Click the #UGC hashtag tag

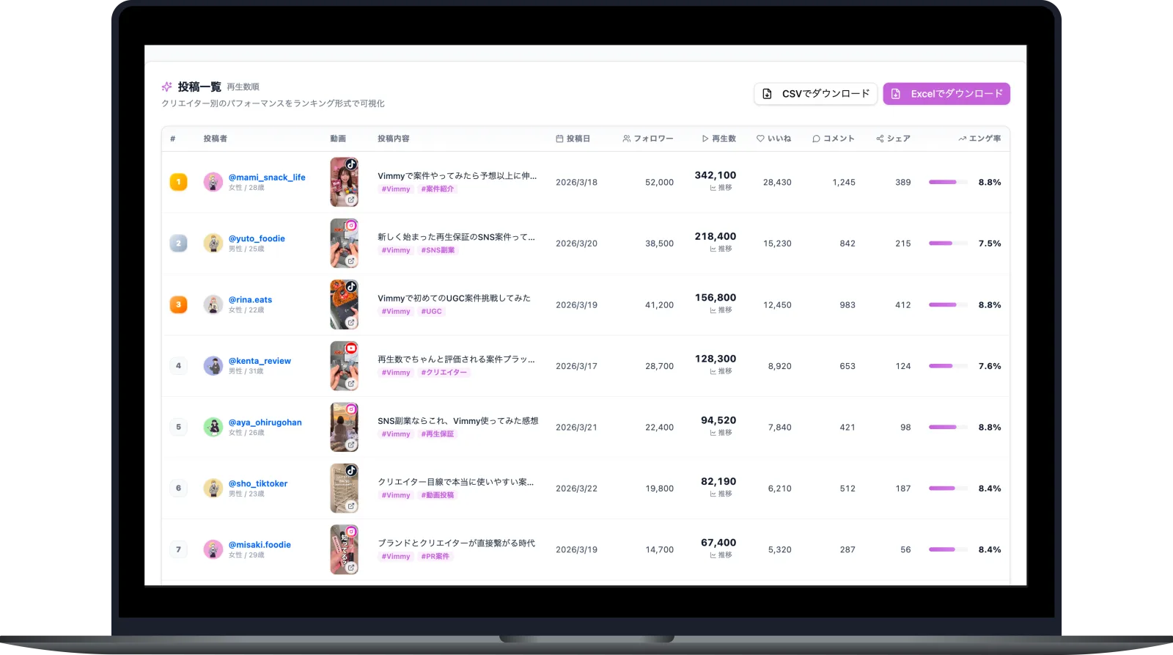click(432, 312)
